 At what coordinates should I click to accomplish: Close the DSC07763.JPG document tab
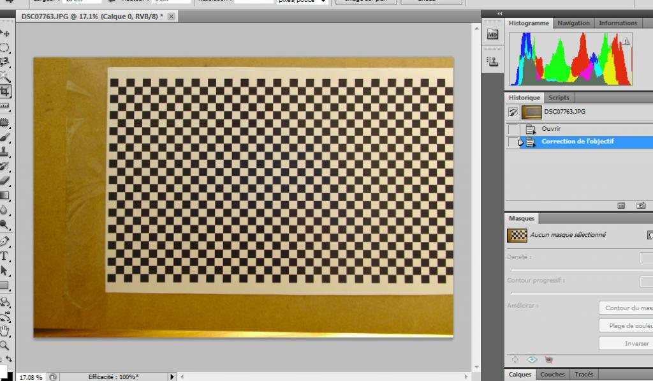click(x=171, y=17)
